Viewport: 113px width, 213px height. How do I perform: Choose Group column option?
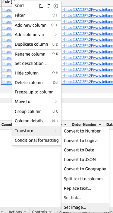[37, 111]
